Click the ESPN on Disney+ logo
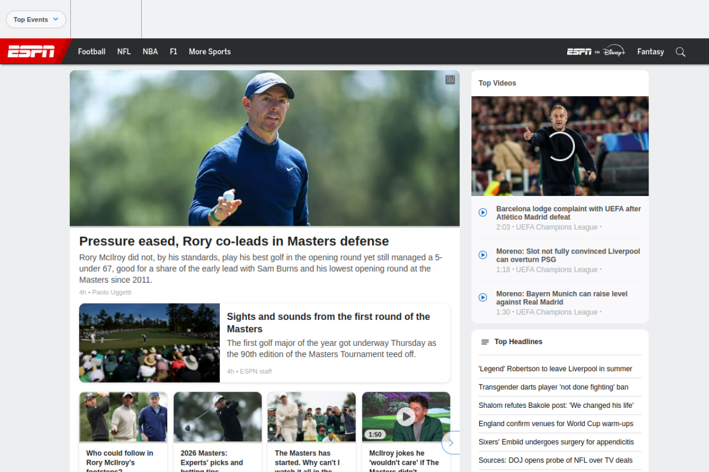Screen dimensions: 709x472 pos(595,51)
